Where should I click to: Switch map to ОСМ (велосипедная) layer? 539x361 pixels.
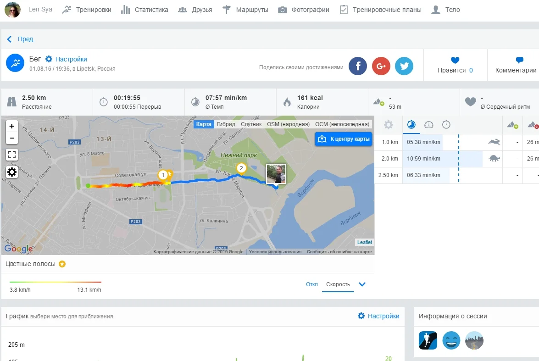[342, 124]
